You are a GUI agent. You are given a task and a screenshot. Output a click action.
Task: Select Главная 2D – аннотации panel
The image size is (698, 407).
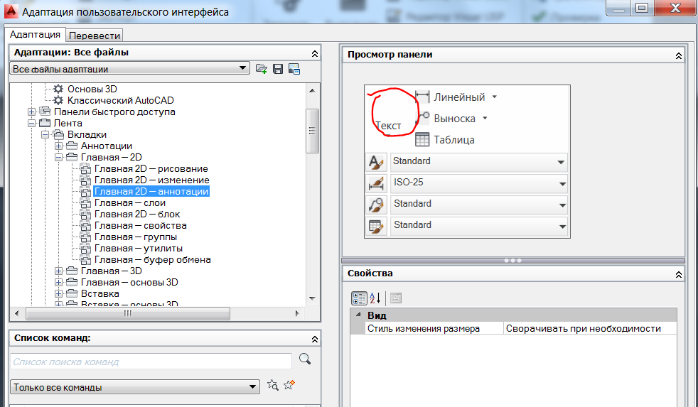[x=151, y=191]
